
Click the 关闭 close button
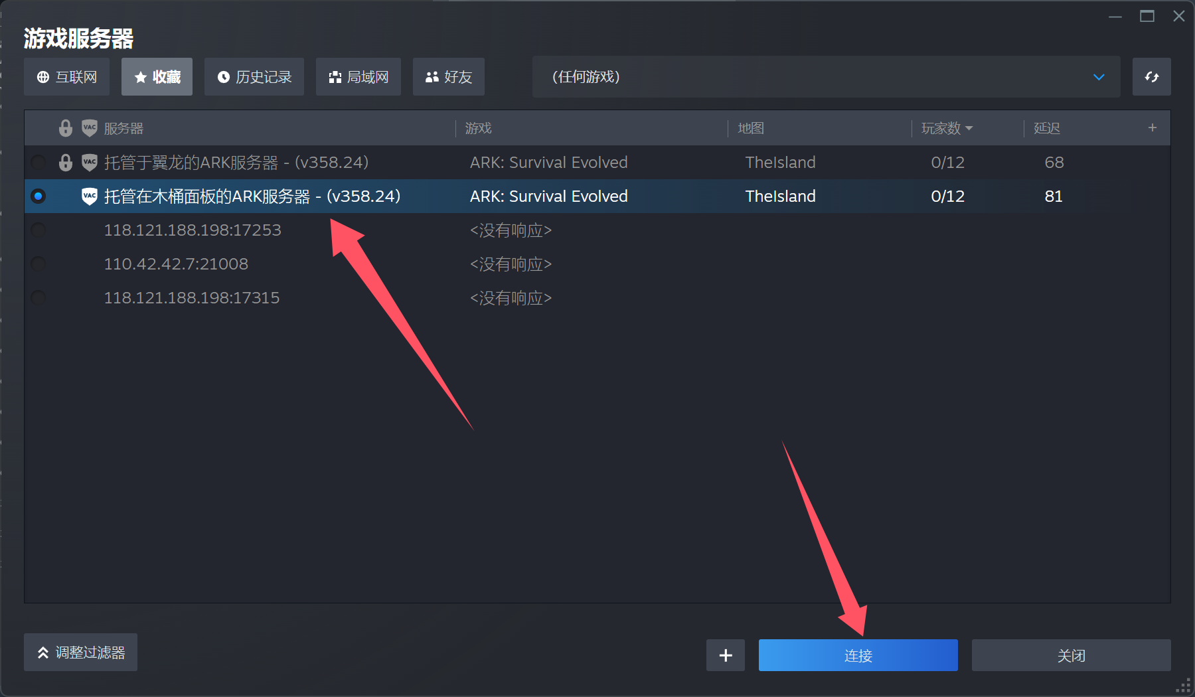tap(1071, 655)
